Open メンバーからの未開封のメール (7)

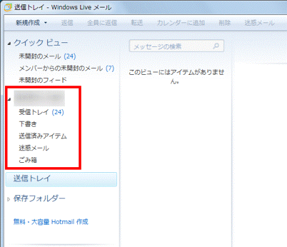click(x=67, y=68)
